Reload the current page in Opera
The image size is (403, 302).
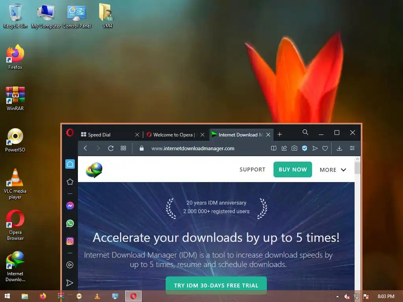(111, 148)
